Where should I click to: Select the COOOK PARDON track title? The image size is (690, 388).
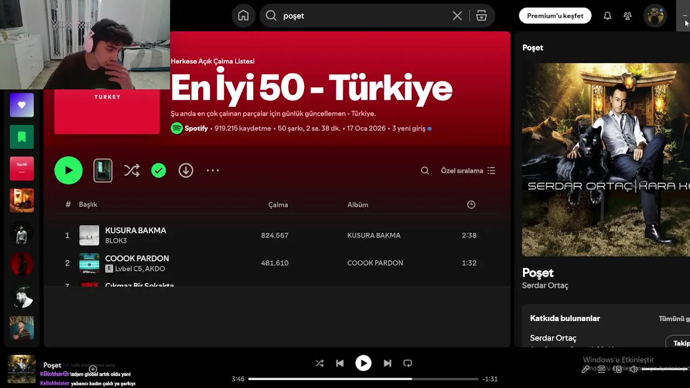[x=137, y=258]
